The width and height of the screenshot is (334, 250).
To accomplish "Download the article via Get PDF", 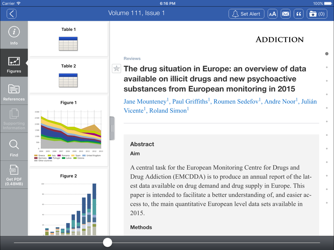I will (14, 175).
